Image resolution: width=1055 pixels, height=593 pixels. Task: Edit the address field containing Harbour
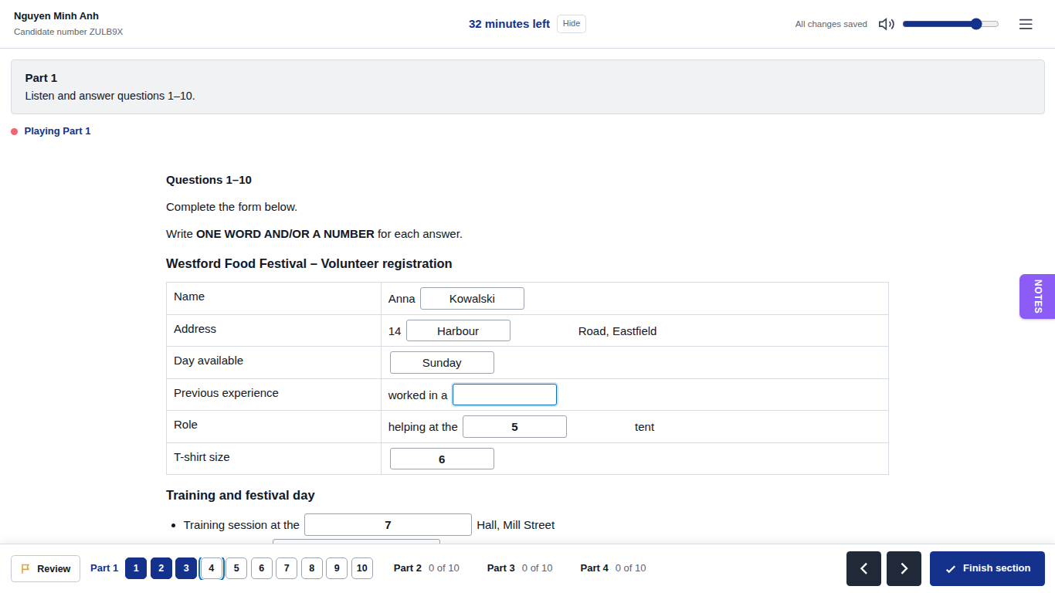click(458, 330)
